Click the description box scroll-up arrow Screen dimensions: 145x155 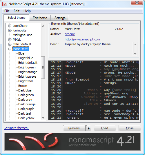(135, 44)
